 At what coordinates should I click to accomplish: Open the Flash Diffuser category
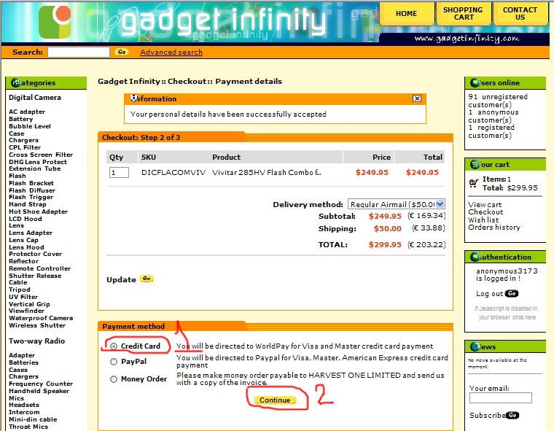(x=32, y=190)
